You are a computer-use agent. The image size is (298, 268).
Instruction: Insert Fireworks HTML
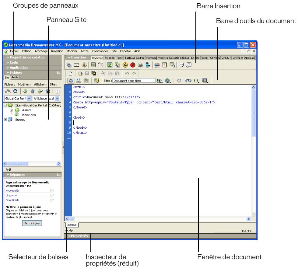pos(125,65)
